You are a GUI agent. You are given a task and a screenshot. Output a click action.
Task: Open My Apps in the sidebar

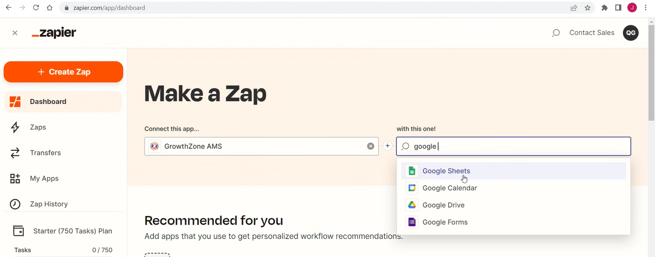(x=63, y=179)
